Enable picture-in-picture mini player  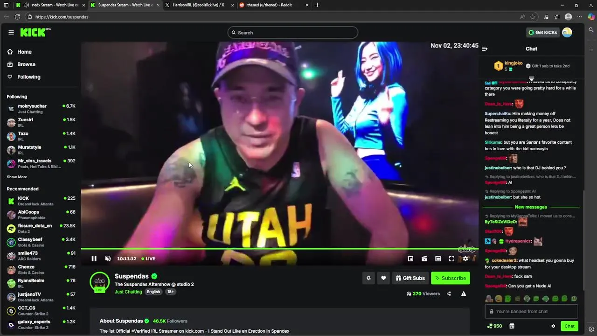point(410,259)
